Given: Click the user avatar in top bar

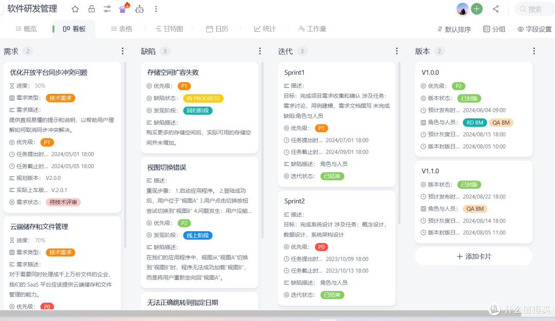Looking at the screenshot, I should click(462, 9).
